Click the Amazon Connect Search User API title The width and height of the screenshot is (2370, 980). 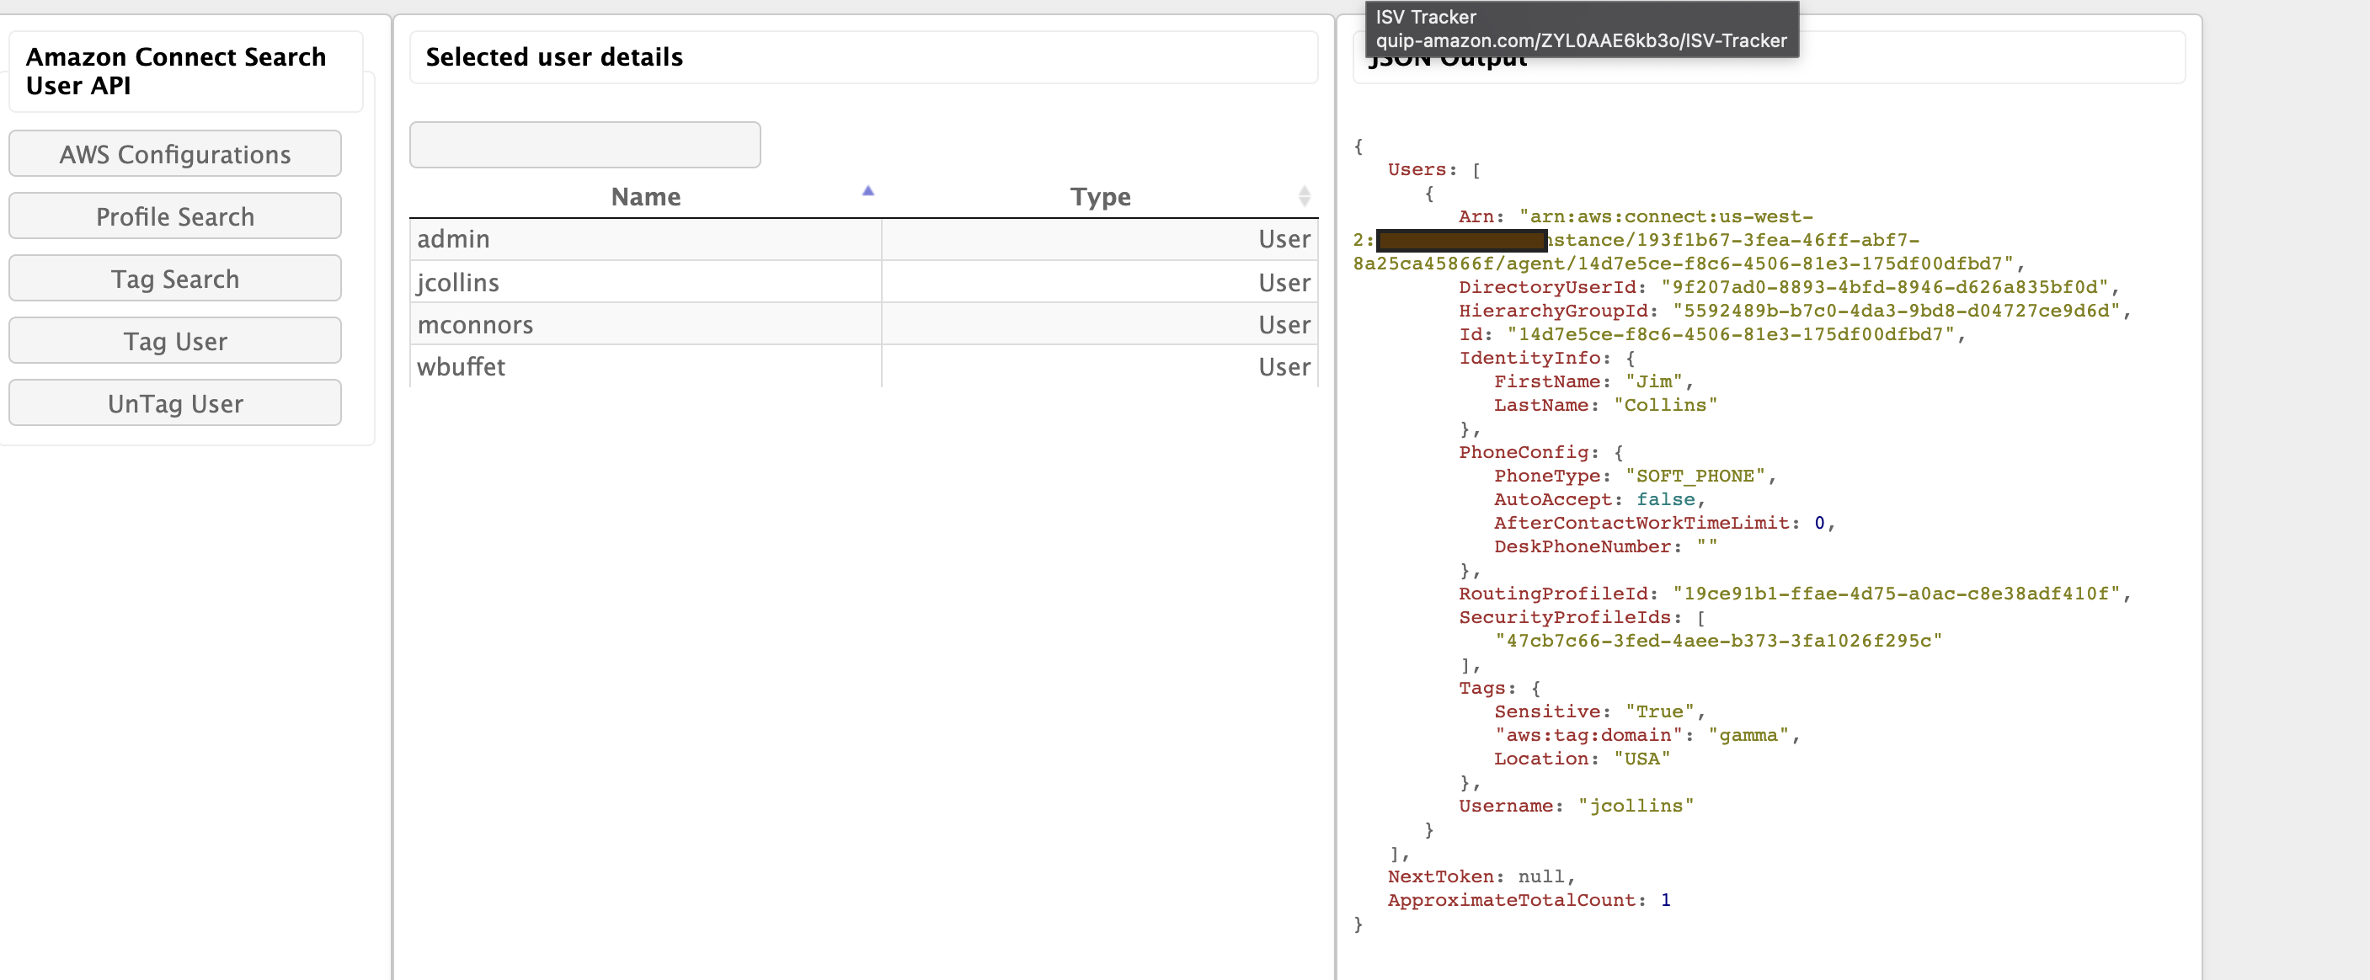coord(175,71)
